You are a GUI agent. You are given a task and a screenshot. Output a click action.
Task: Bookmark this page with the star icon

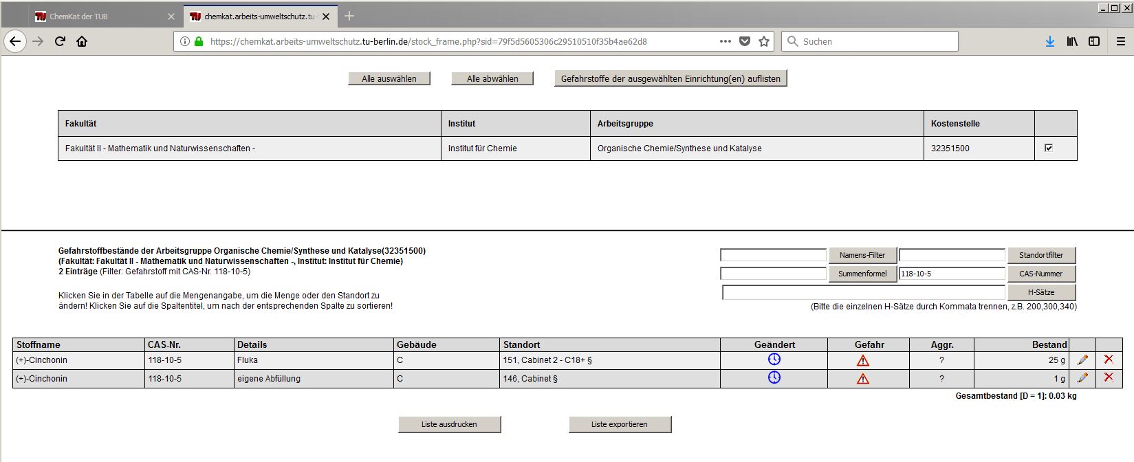point(764,41)
